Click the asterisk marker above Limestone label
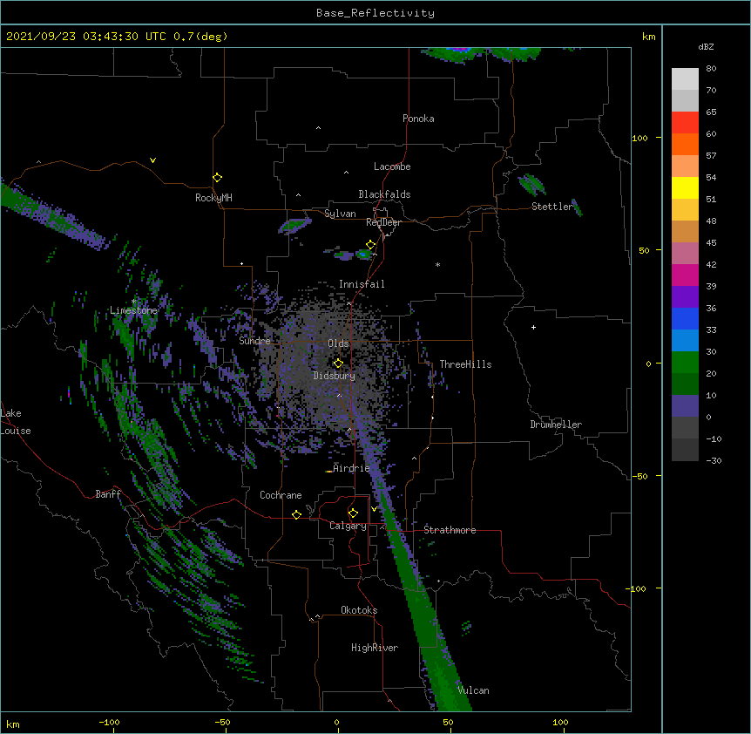The image size is (751, 734). pos(133,302)
